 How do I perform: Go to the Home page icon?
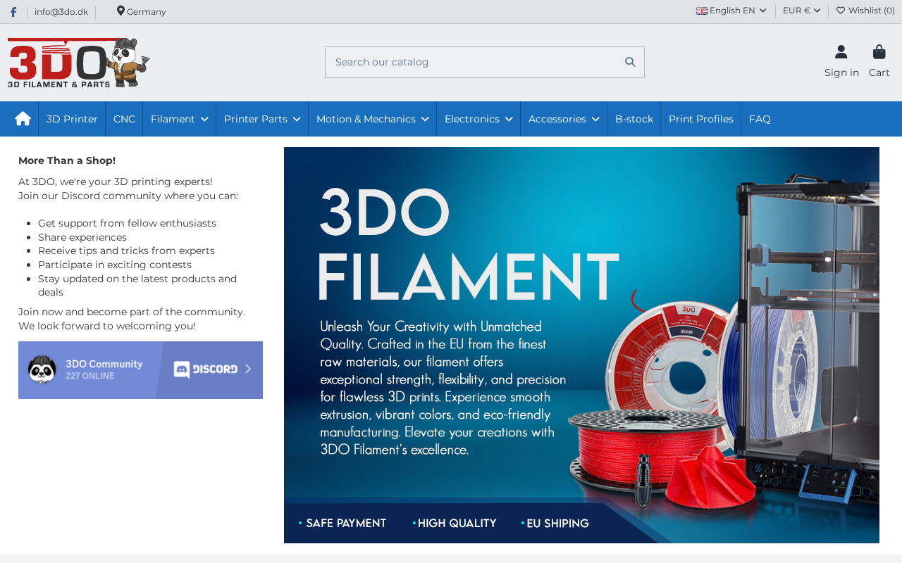pyautogui.click(x=23, y=118)
